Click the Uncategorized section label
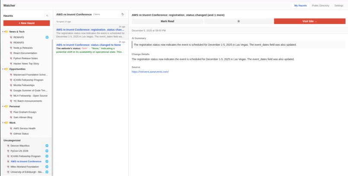 [x=12, y=140]
